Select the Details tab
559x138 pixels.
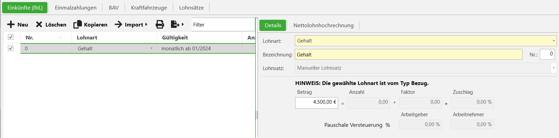click(273, 25)
